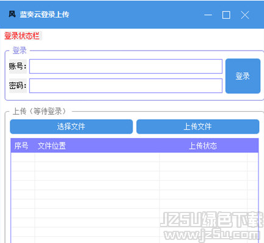Click the 密码: label

click(18, 85)
